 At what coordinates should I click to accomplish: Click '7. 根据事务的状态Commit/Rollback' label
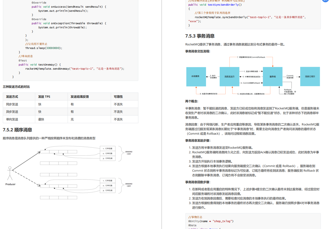click(x=251, y=57)
